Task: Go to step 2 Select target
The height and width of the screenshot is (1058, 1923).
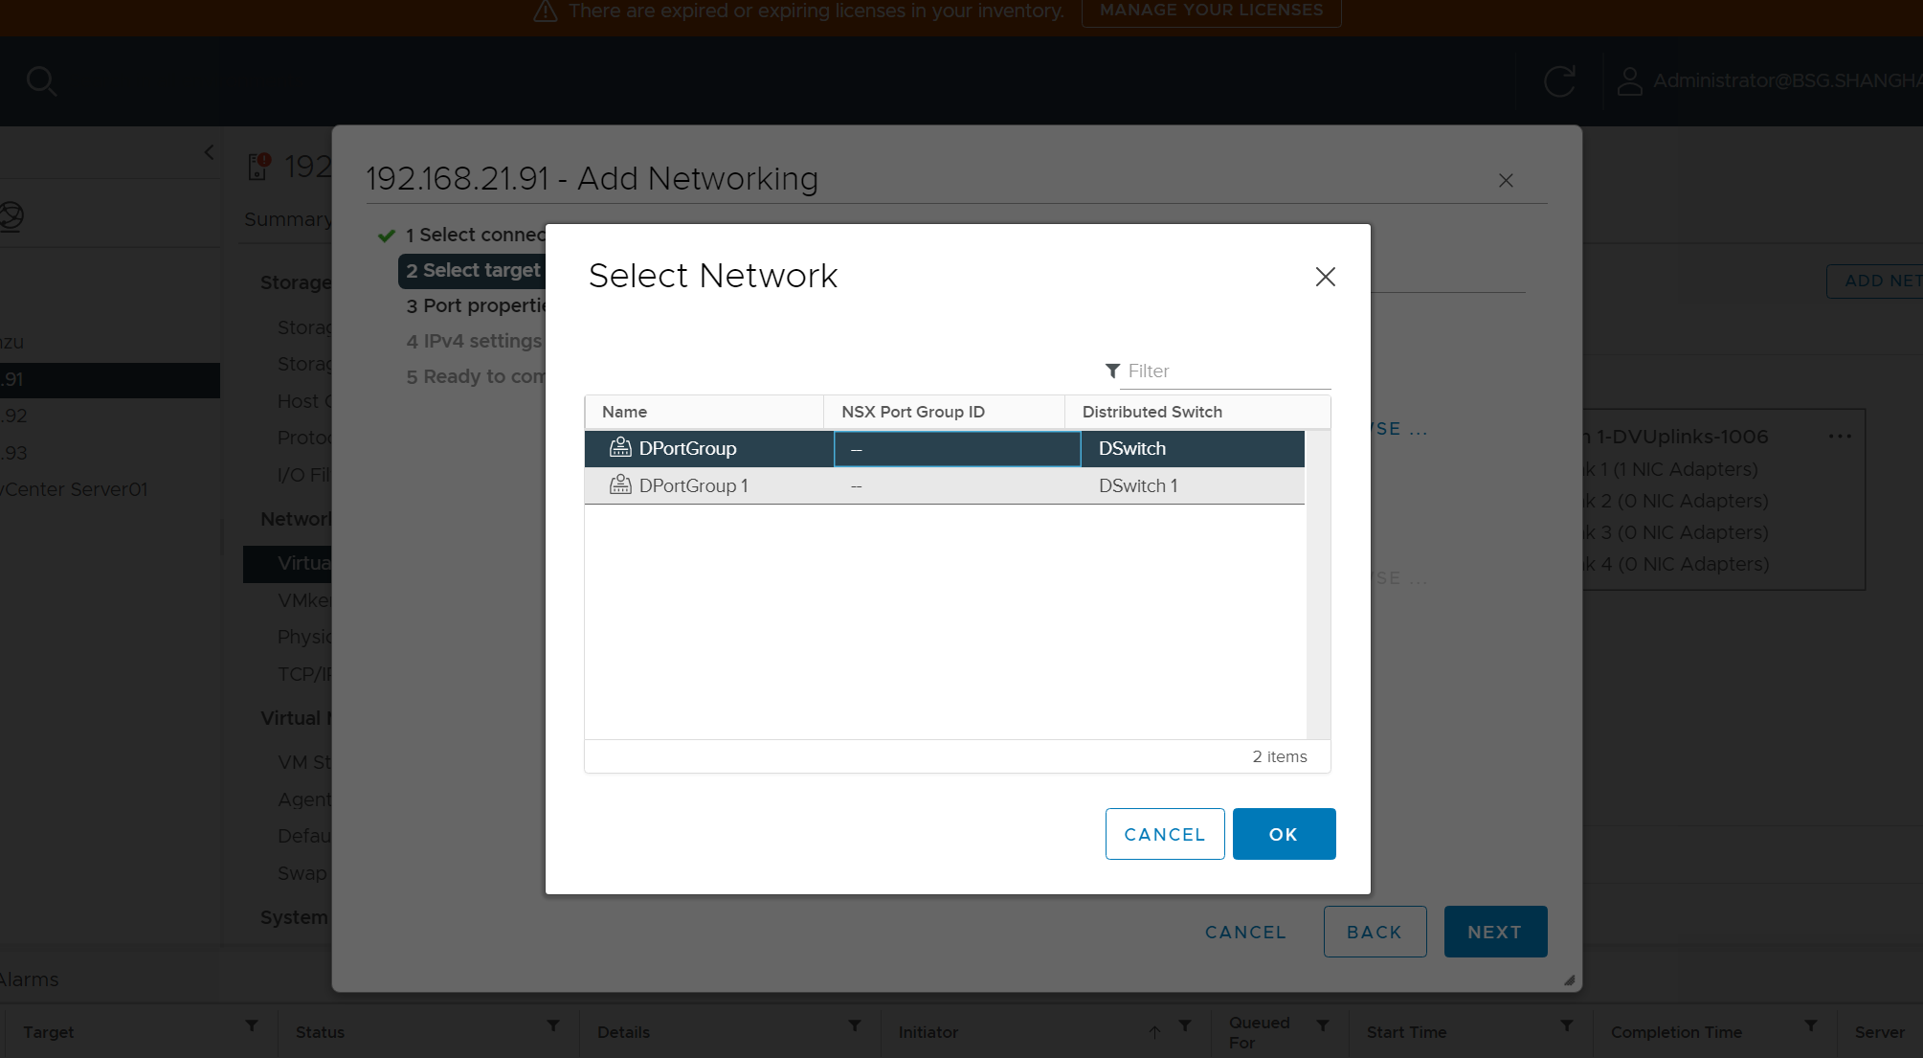Action: (x=473, y=271)
